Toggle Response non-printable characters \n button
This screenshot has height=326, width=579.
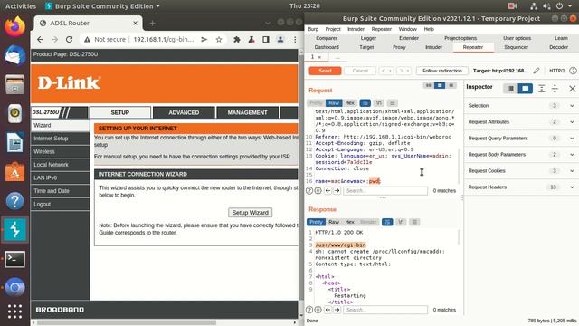[x=401, y=222]
